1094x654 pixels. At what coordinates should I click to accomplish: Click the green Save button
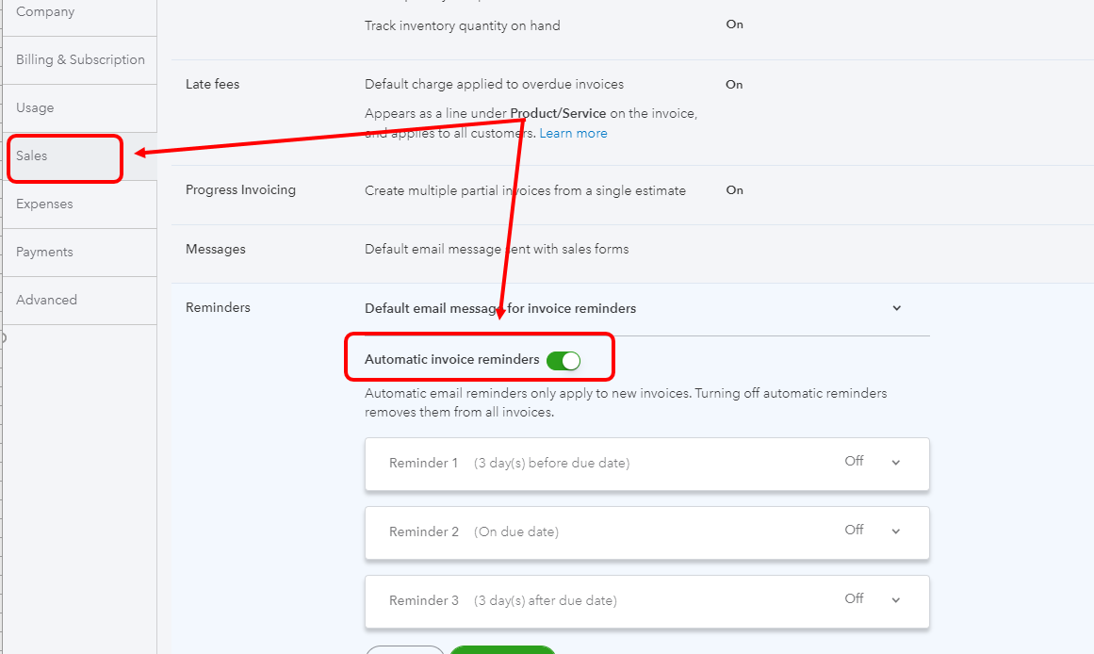pyautogui.click(x=502, y=650)
